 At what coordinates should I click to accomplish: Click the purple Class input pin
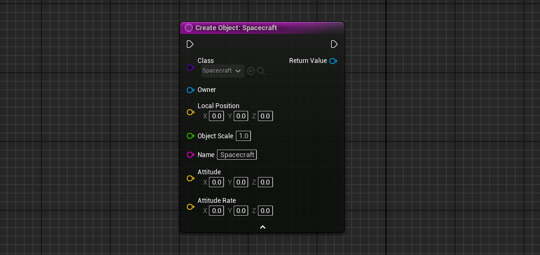pos(190,68)
